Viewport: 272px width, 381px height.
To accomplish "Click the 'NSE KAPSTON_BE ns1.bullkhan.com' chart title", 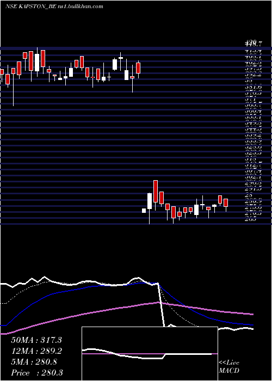I will (54, 7).
